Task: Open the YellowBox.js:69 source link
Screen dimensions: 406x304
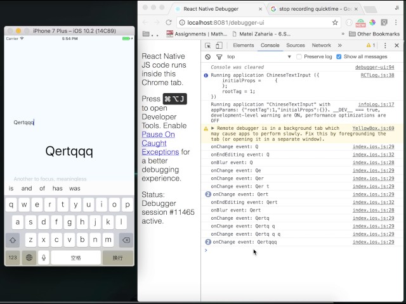Action: [374, 128]
